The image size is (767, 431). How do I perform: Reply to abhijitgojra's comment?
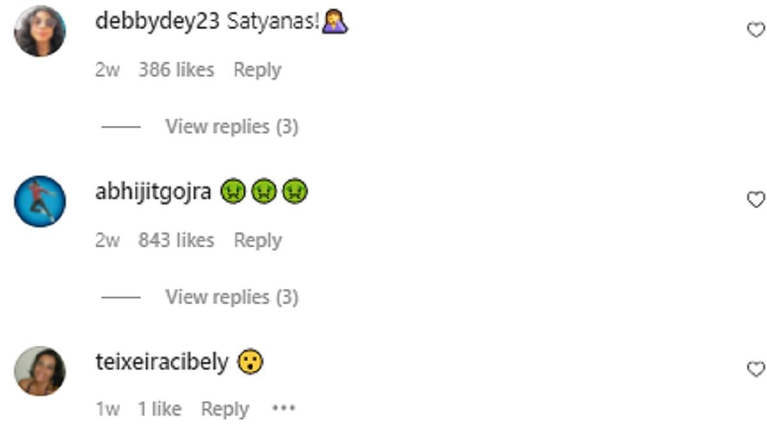258,240
